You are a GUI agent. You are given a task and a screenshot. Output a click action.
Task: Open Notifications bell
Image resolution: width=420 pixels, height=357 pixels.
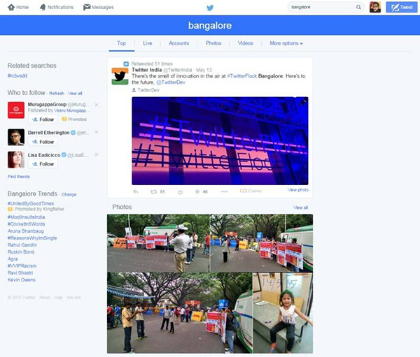point(57,7)
